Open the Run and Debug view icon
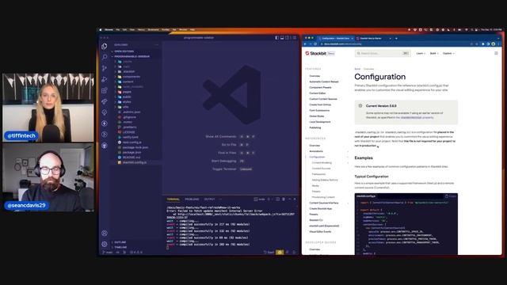 pyautogui.click(x=104, y=79)
